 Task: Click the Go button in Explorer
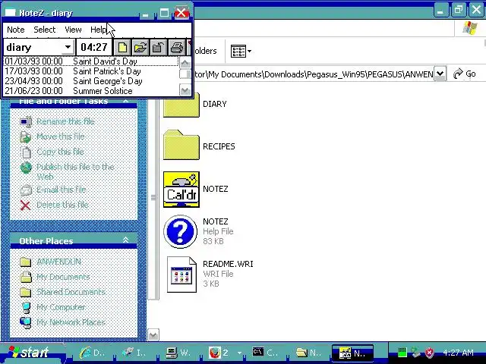pos(464,74)
